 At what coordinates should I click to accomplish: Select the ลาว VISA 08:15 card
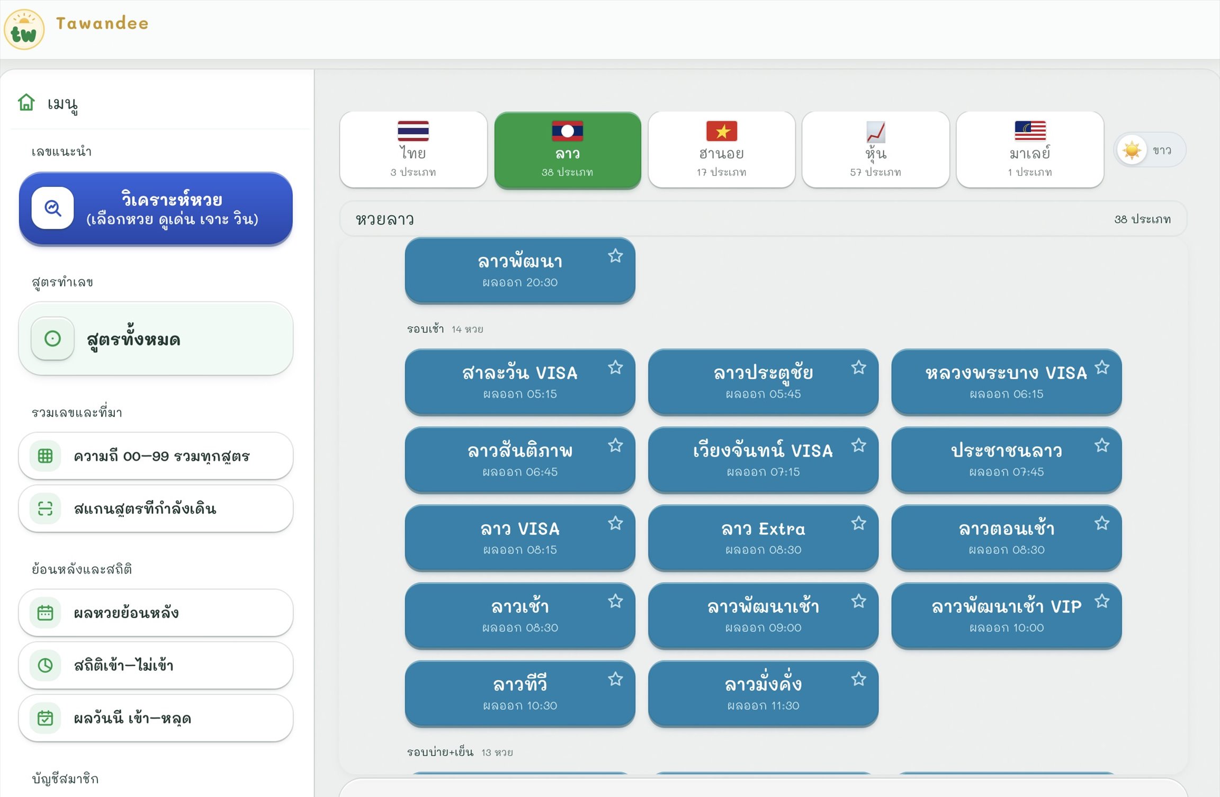[x=520, y=537]
